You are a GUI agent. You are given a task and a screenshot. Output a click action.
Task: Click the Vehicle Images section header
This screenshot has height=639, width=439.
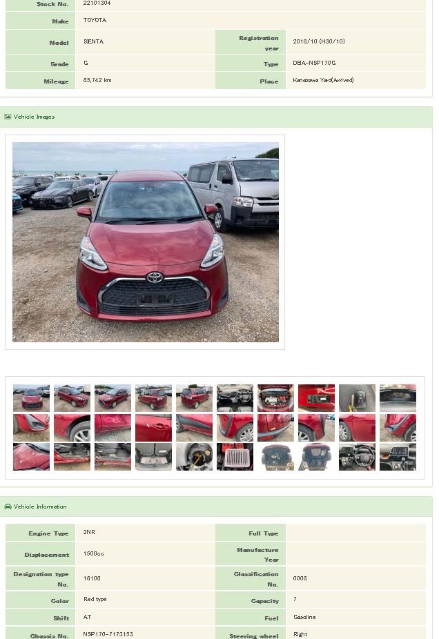point(216,117)
